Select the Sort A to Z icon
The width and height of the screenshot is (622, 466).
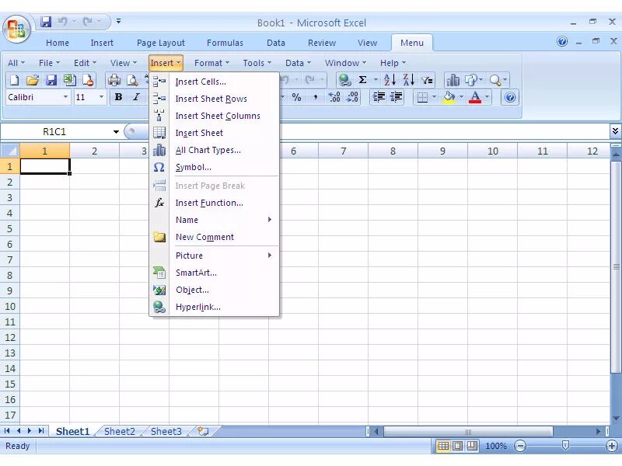click(390, 79)
